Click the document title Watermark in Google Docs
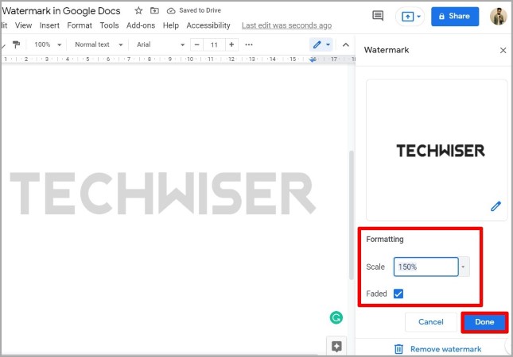Viewport: 513px width, 357px height. click(61, 11)
